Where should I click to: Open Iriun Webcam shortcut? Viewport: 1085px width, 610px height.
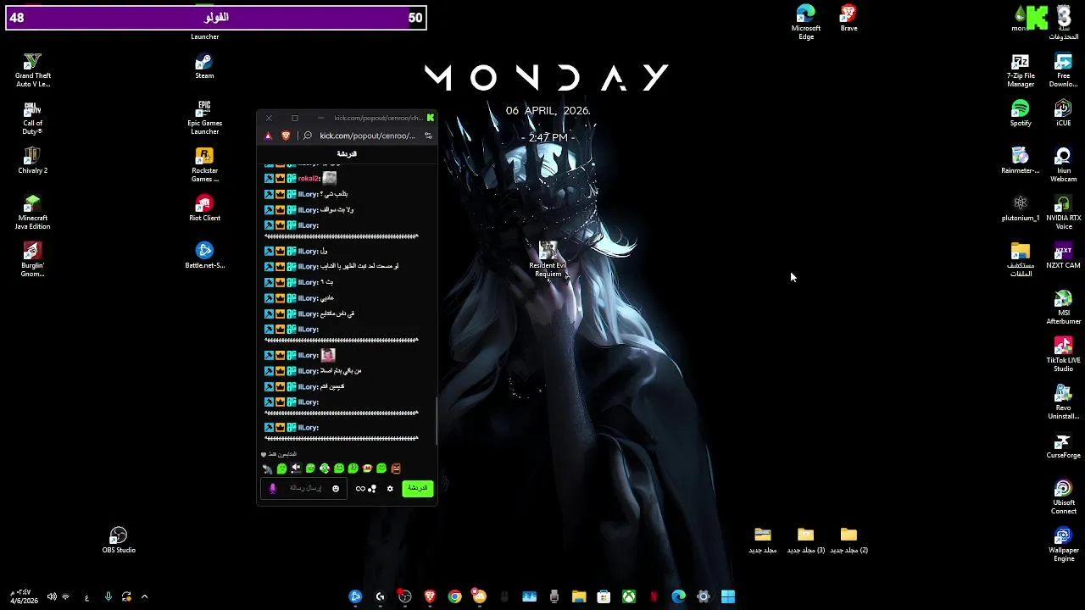tap(1063, 165)
